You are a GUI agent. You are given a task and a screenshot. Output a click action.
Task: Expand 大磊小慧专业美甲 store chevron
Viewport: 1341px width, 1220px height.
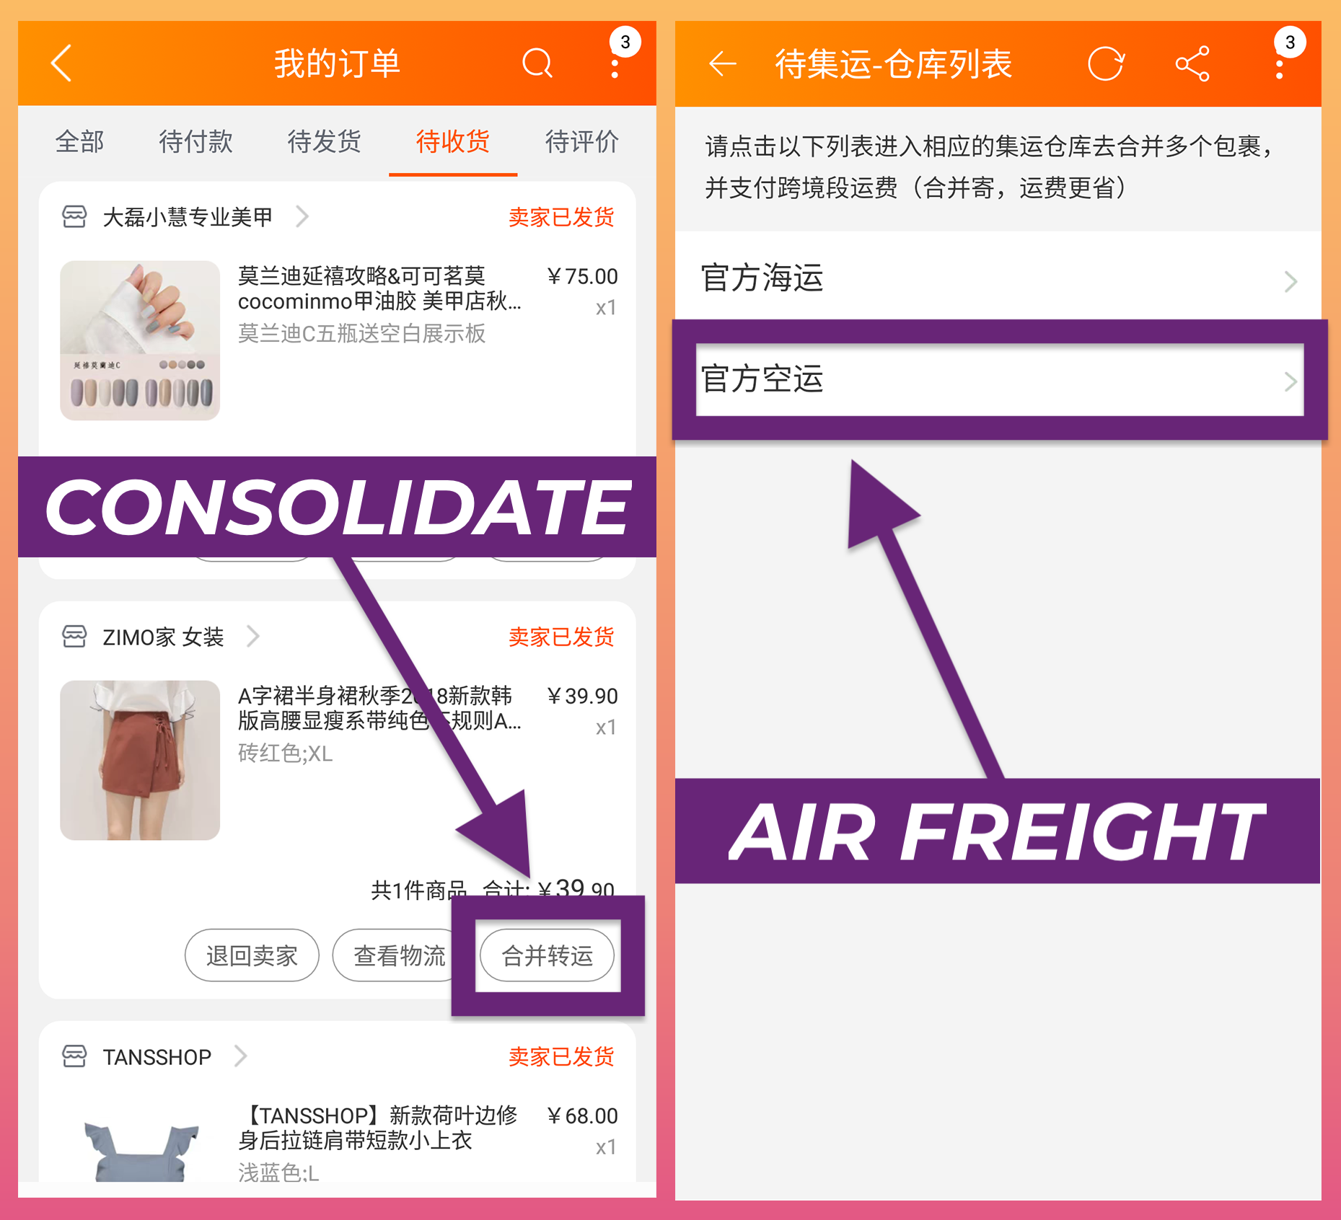(x=303, y=216)
